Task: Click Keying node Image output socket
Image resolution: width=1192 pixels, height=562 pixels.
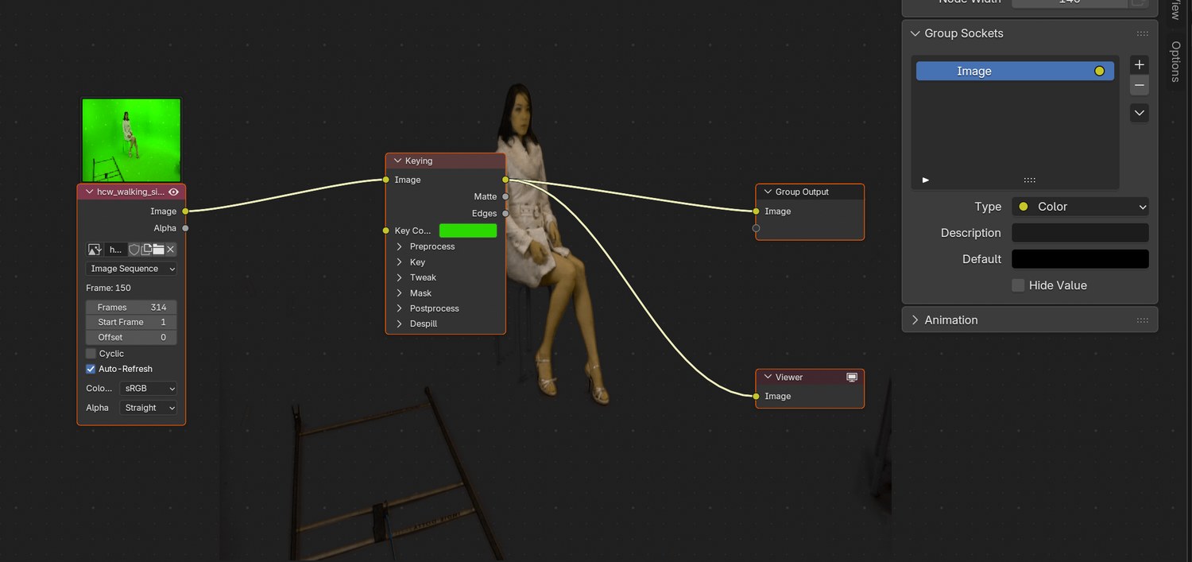Action: (505, 180)
